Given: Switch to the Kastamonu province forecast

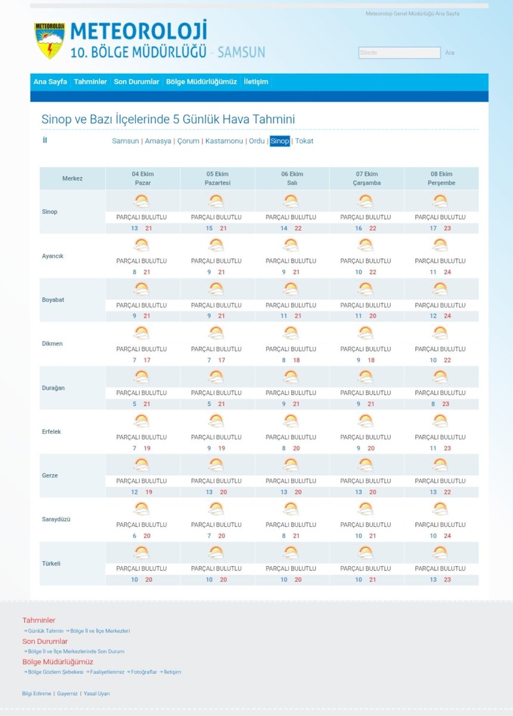Looking at the screenshot, I should [224, 141].
